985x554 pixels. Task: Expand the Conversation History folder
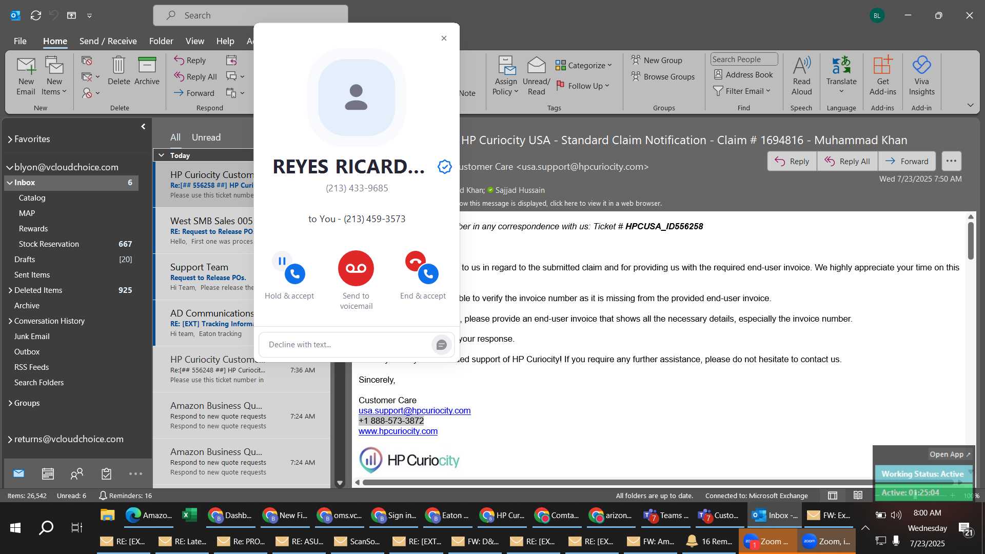point(10,321)
